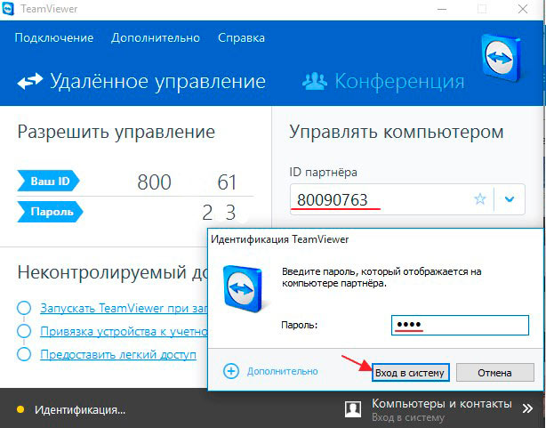546x428 pixels.
Task: Toggle circle next to Запускать TeamViewer
Action: coord(24,308)
